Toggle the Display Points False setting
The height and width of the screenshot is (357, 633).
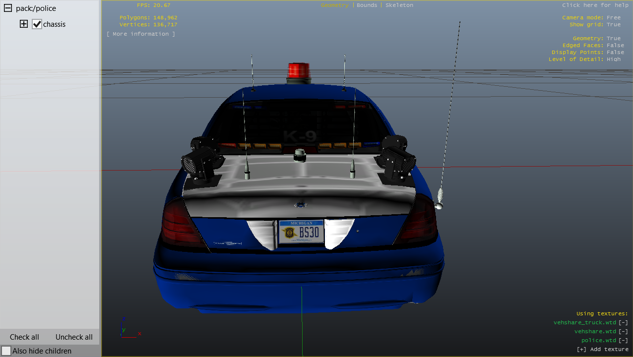615,52
